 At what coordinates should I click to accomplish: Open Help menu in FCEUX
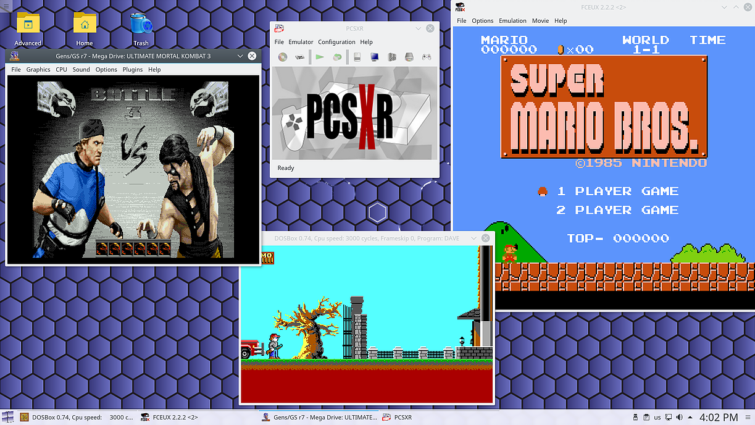point(561,20)
